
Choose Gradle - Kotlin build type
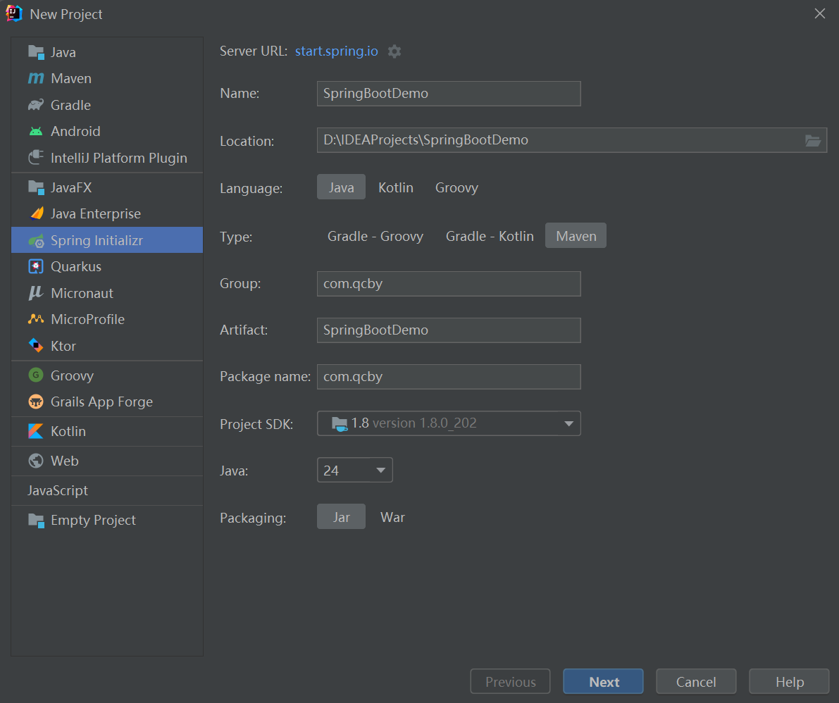click(490, 236)
